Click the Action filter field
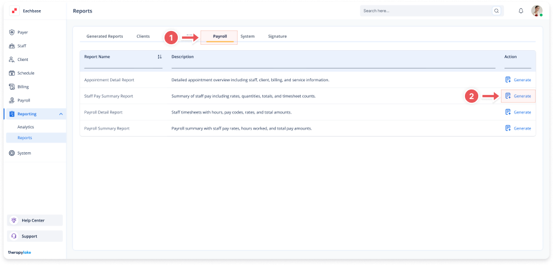The height and width of the screenshot is (265, 553). 518,65
